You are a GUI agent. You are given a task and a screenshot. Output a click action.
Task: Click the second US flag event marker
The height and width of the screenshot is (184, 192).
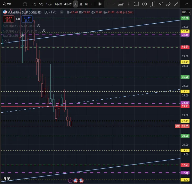tap(81, 181)
